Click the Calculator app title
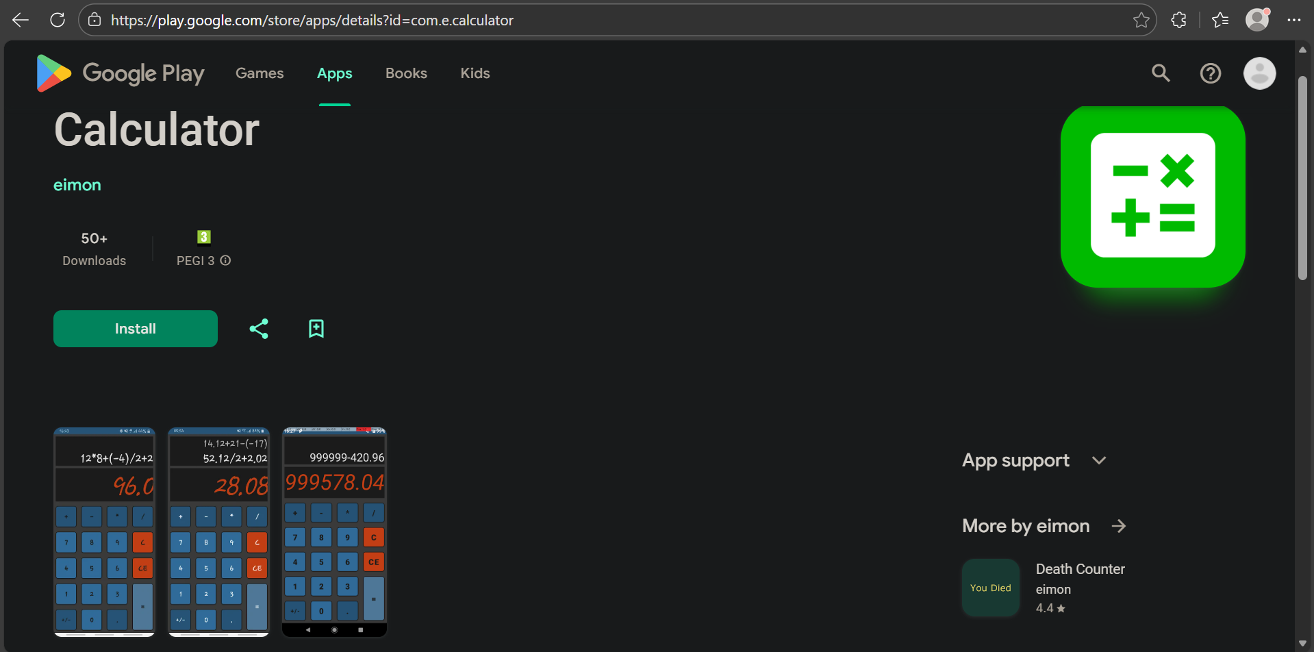 [157, 130]
